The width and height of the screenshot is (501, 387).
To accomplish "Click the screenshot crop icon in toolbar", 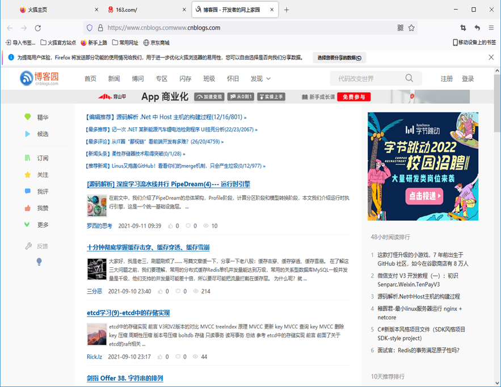I will pos(463,28).
